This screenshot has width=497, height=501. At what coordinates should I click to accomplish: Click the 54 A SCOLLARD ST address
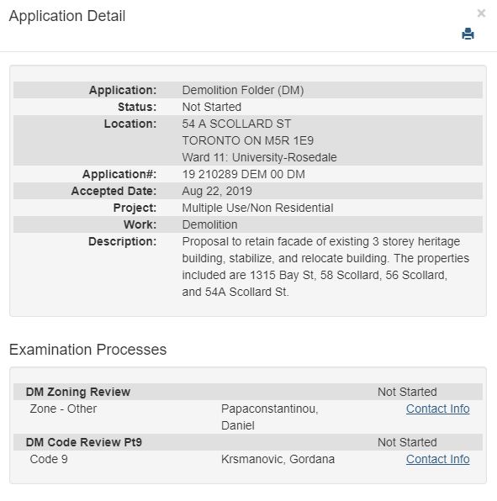[236, 124]
